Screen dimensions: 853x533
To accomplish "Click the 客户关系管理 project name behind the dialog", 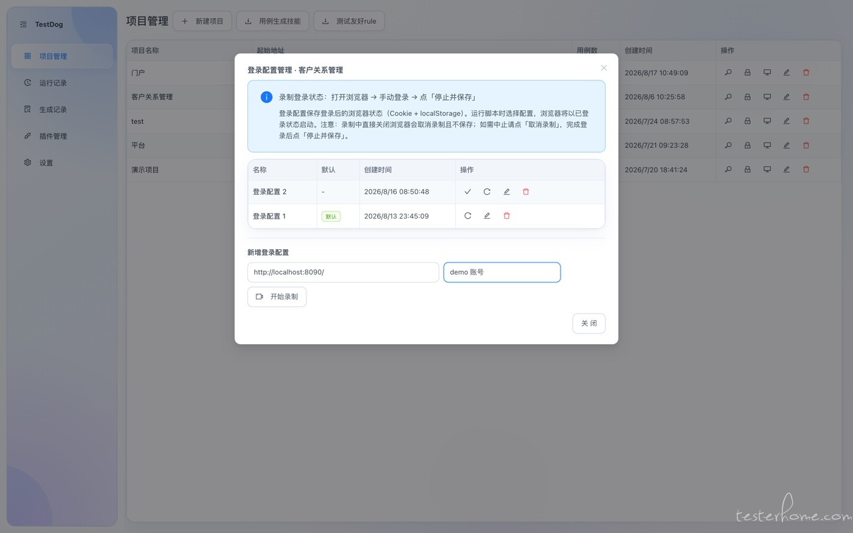I will pyautogui.click(x=152, y=97).
